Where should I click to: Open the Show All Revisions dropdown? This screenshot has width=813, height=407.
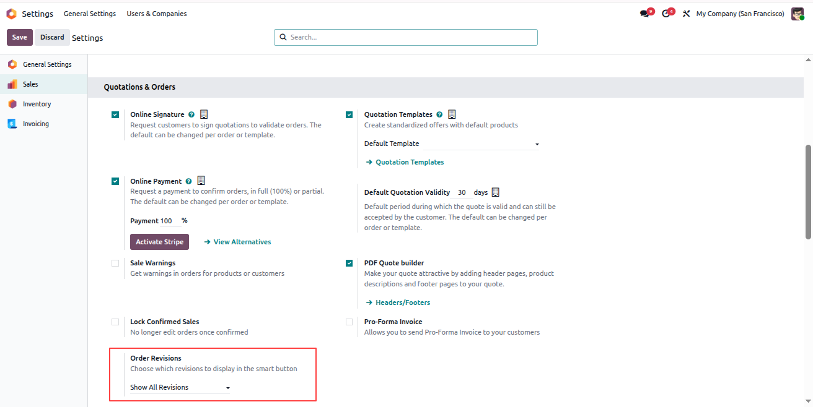180,387
